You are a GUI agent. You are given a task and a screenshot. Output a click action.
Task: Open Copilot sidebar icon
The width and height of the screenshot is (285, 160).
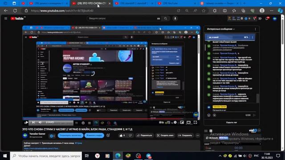coord(280,11)
